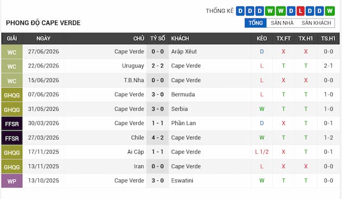Click the KÈO column header

tap(262, 39)
